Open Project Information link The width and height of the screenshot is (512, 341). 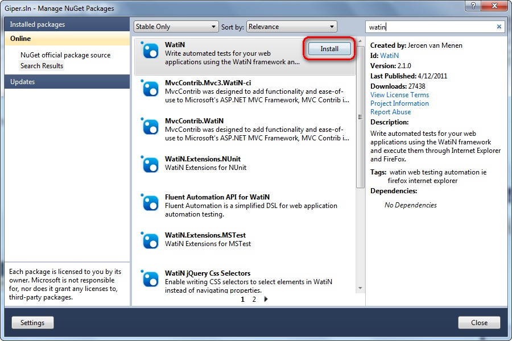[x=399, y=103]
